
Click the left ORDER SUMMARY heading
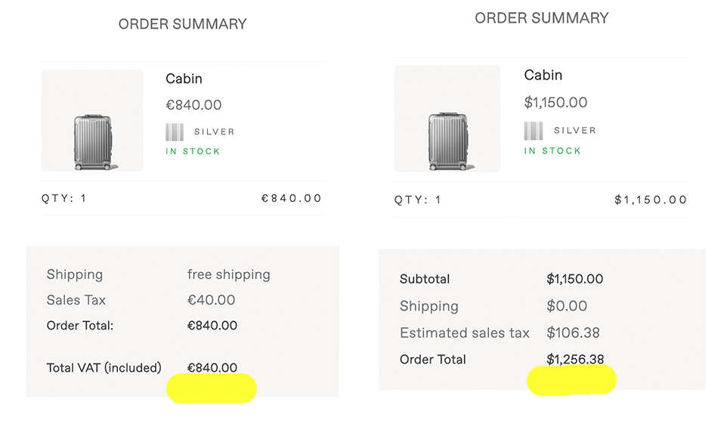[183, 24]
